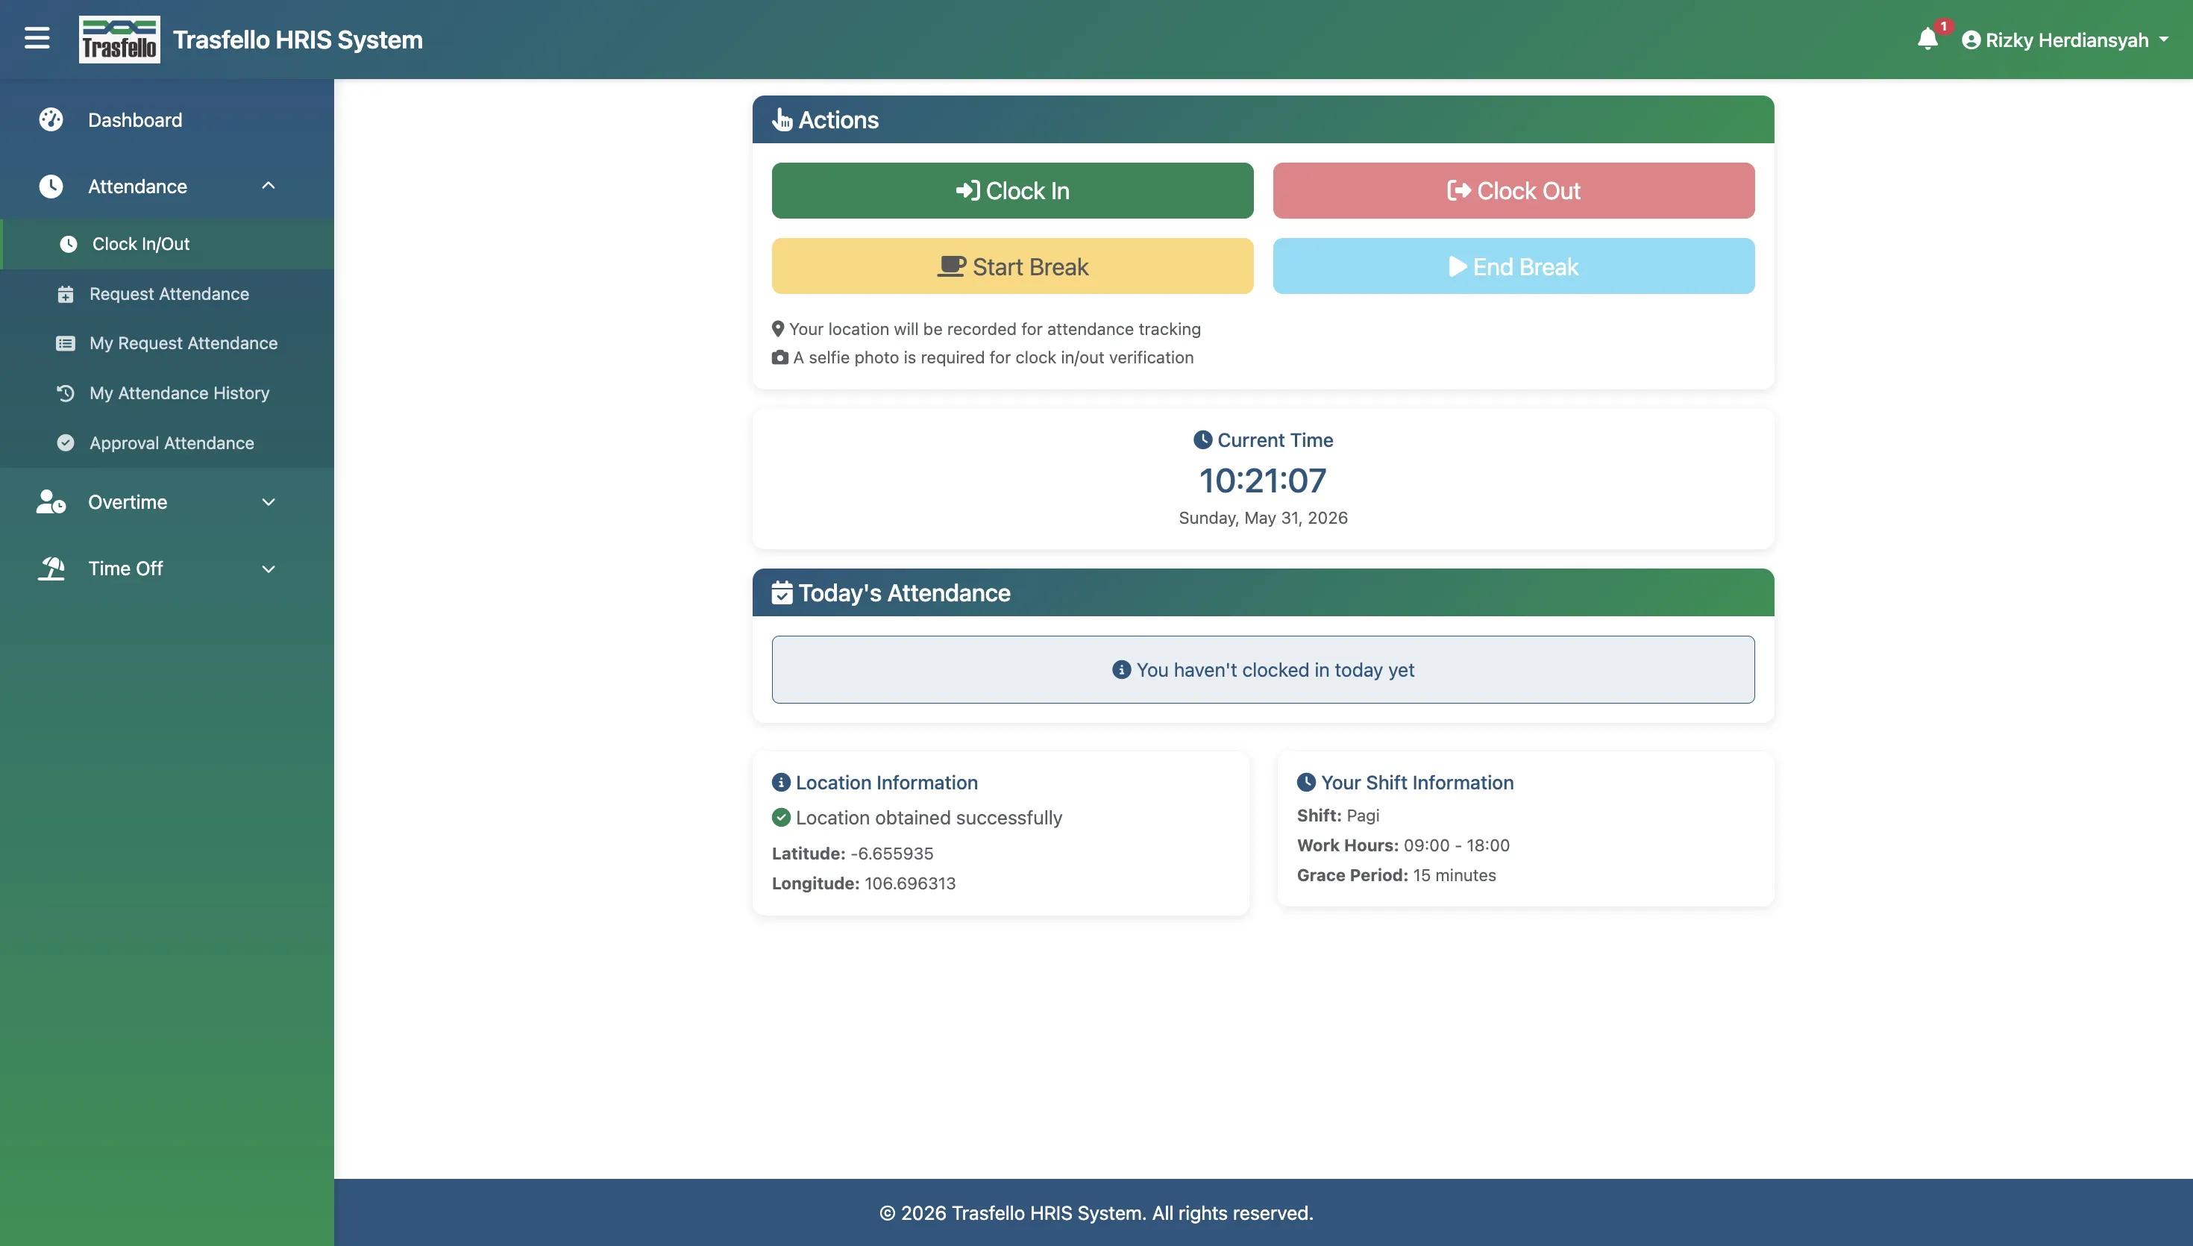Click the camera icon near selfie note

779,357
